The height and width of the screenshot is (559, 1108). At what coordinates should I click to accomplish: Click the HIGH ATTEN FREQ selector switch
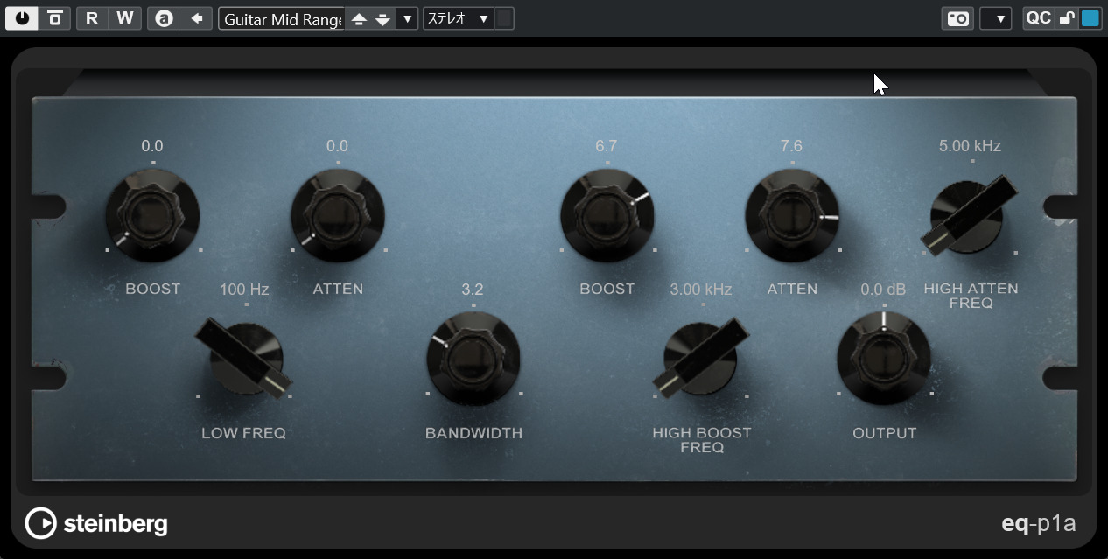tap(970, 215)
